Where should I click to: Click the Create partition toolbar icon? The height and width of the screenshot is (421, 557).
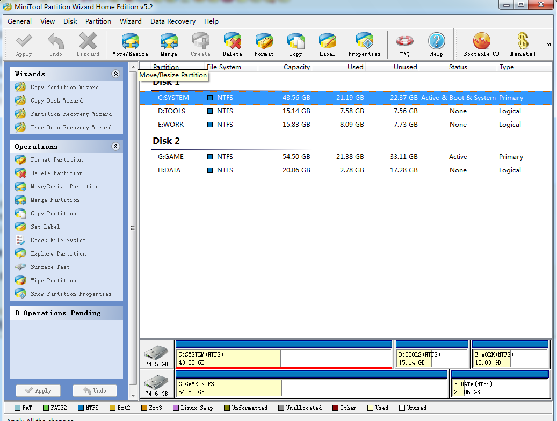pos(201,41)
